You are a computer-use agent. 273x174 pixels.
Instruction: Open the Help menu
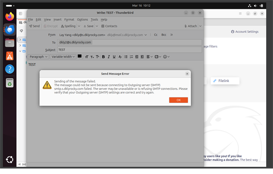[104, 19]
